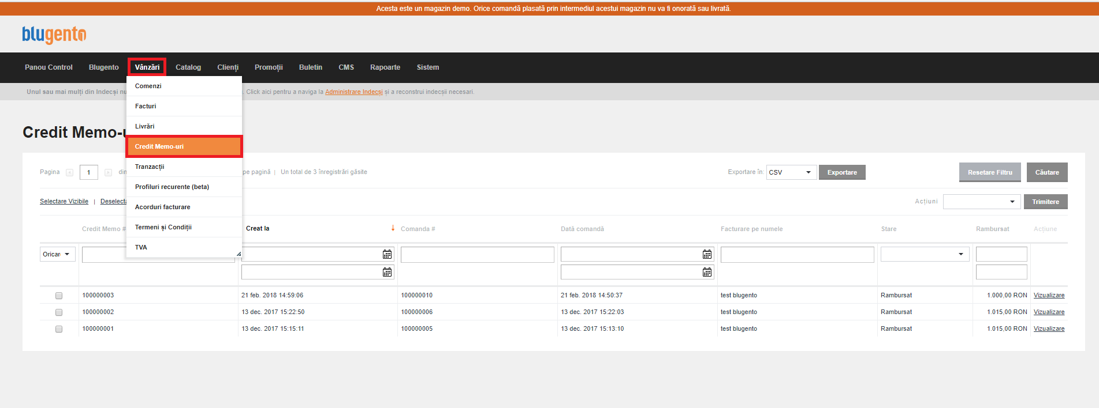The image size is (1099, 408).
Task: Click the blugento logo
Action: click(x=54, y=35)
